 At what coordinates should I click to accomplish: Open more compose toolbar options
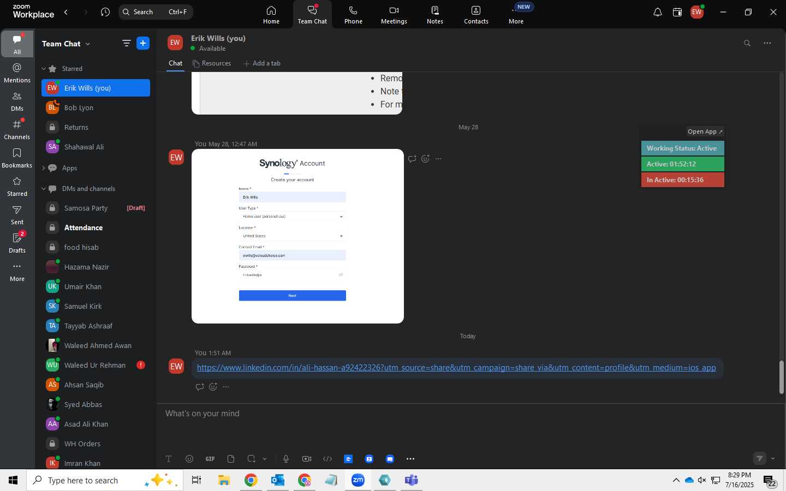[410, 459]
